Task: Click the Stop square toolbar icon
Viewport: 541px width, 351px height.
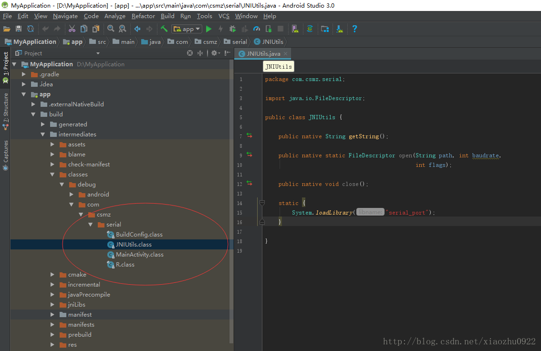Action: tap(281, 29)
